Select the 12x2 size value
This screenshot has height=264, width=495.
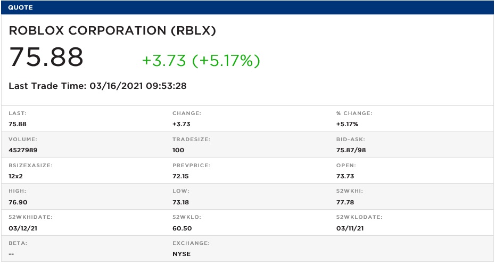coord(16,177)
